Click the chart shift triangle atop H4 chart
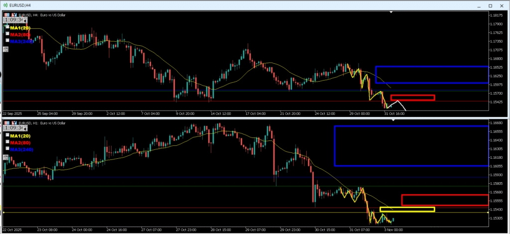510x234 pixels. coord(391,11)
